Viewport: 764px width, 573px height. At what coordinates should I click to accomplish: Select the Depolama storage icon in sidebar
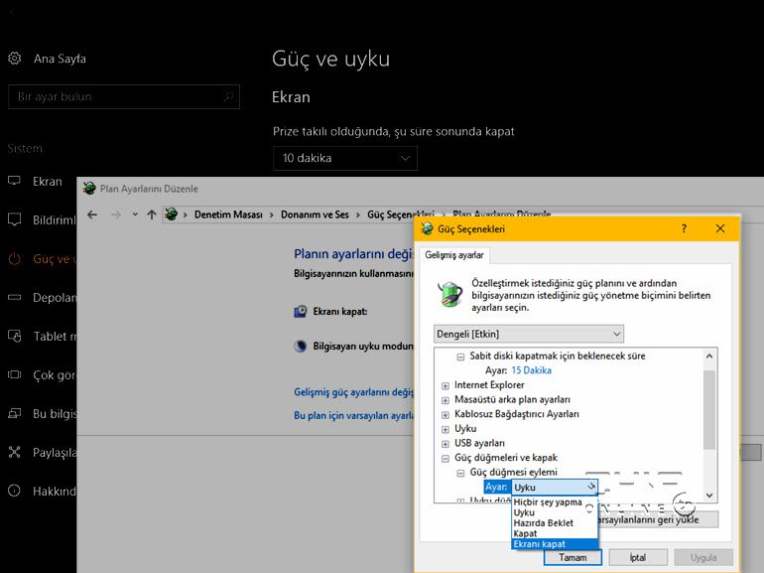tap(14, 297)
